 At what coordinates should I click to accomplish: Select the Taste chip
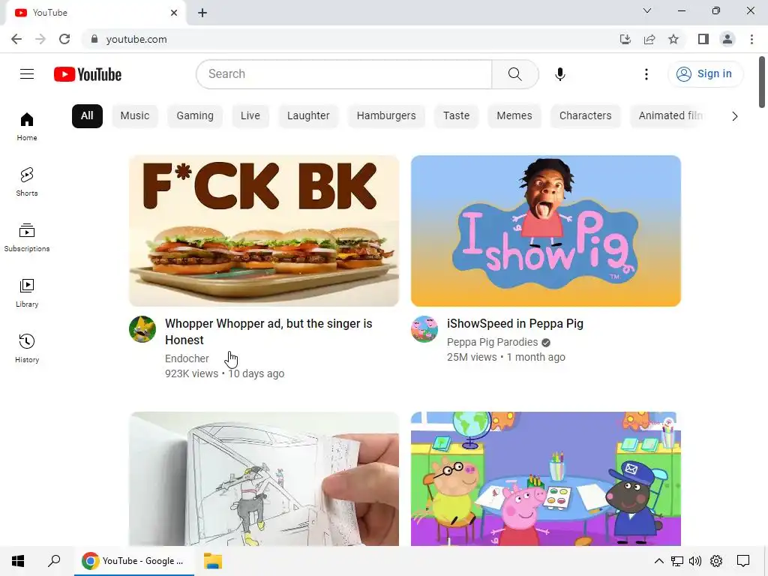tap(456, 116)
